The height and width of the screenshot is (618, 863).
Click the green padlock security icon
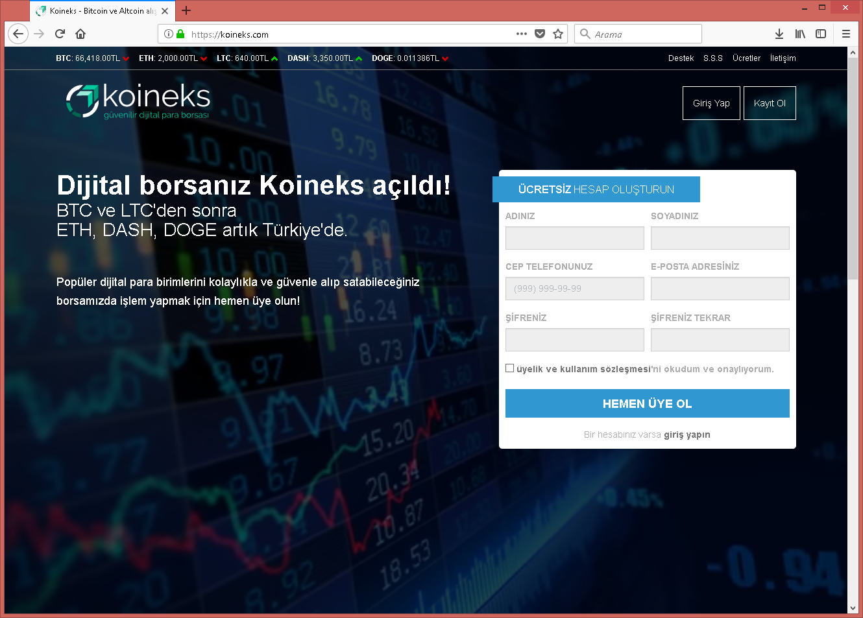[x=180, y=34]
